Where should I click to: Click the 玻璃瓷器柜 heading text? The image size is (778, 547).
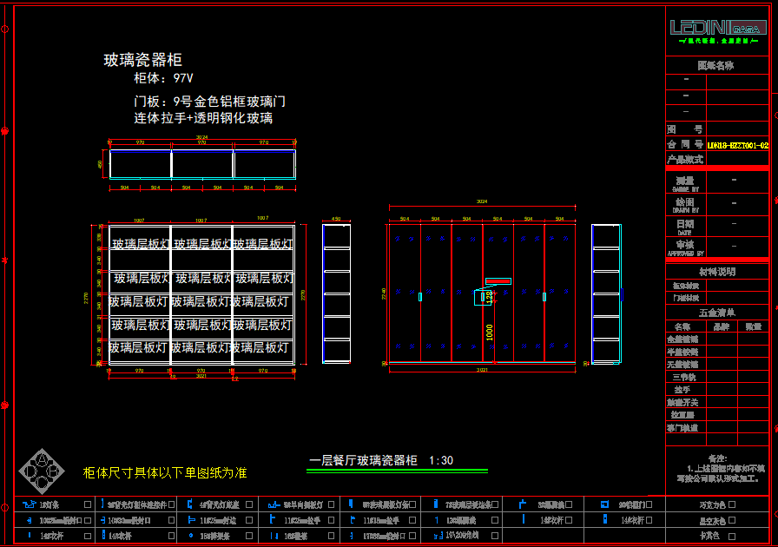point(143,60)
